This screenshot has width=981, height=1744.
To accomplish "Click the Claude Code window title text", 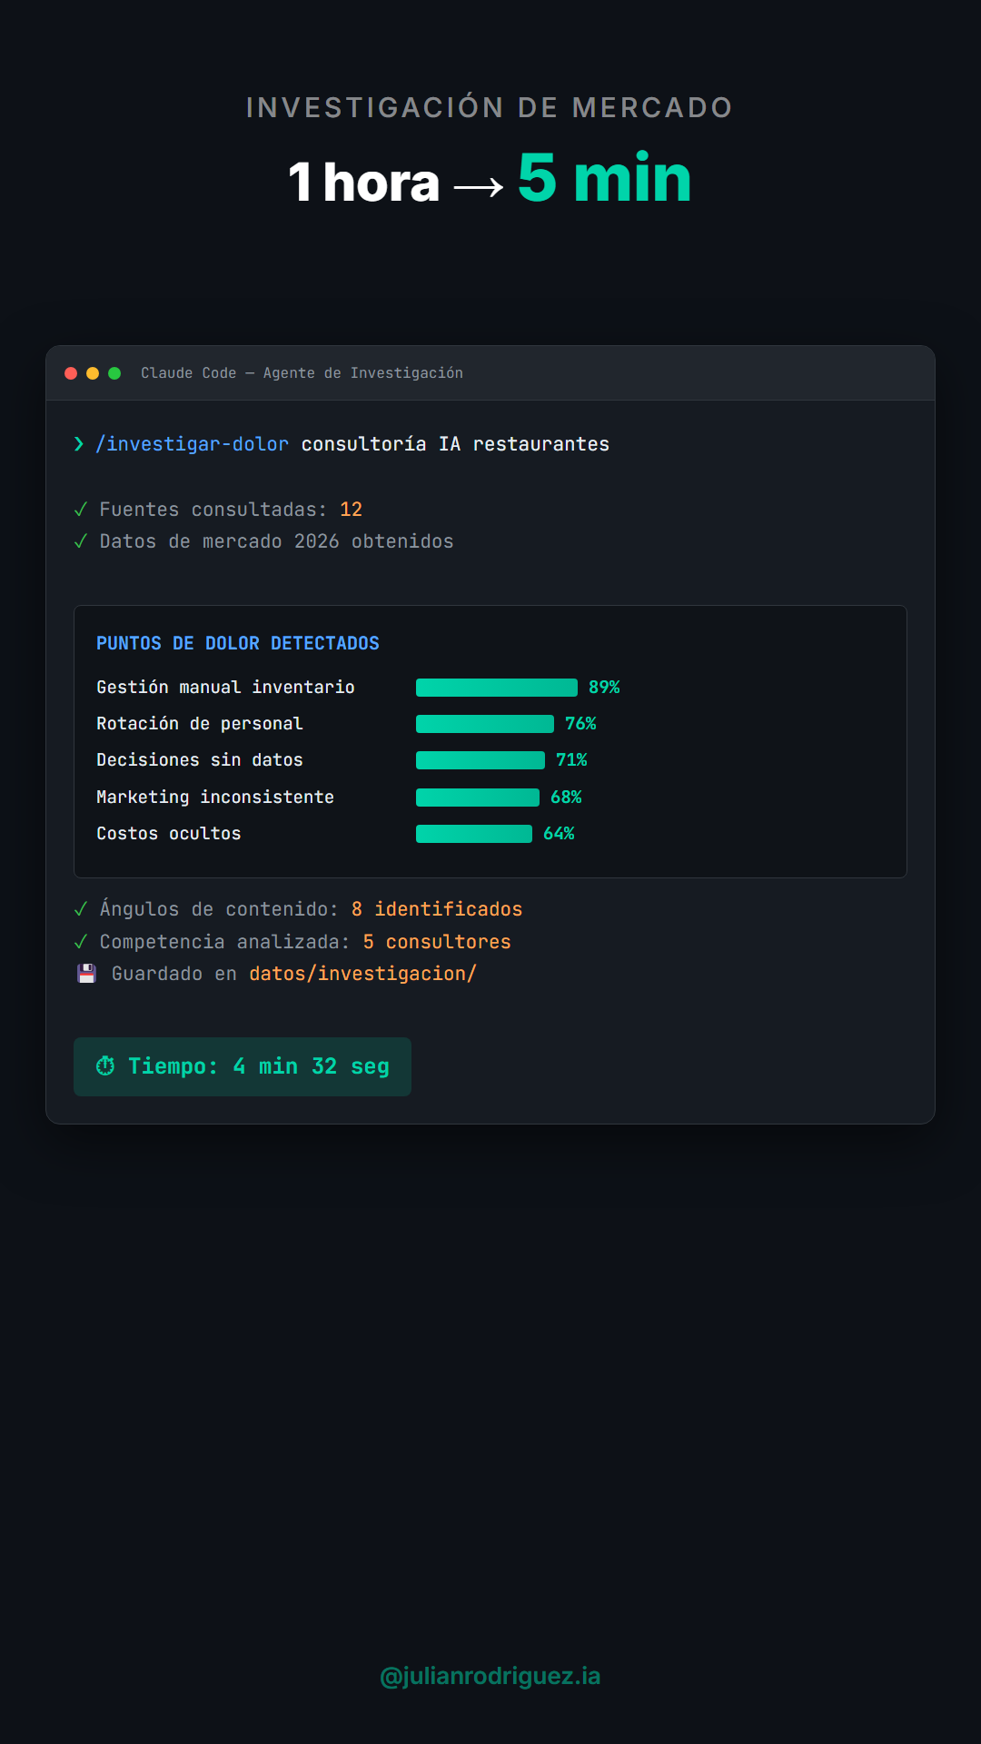I will [x=302, y=373].
